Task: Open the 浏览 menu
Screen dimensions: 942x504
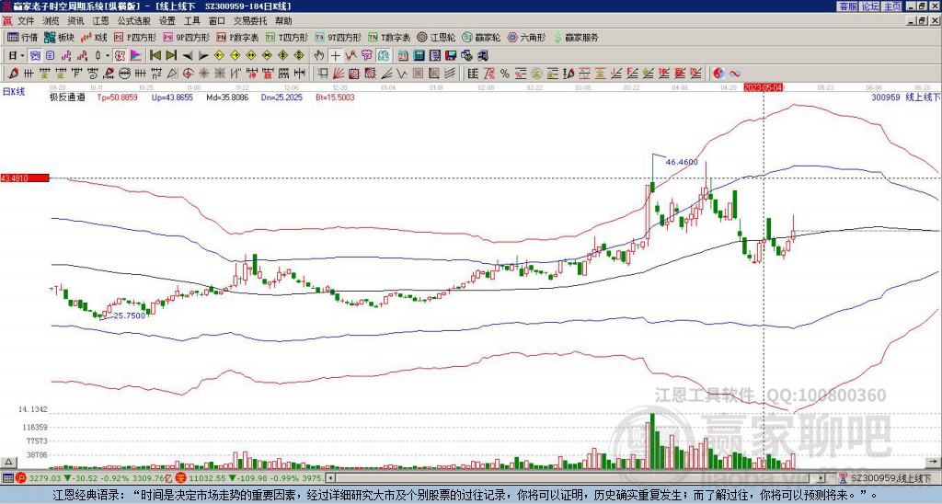Action: 51,21
